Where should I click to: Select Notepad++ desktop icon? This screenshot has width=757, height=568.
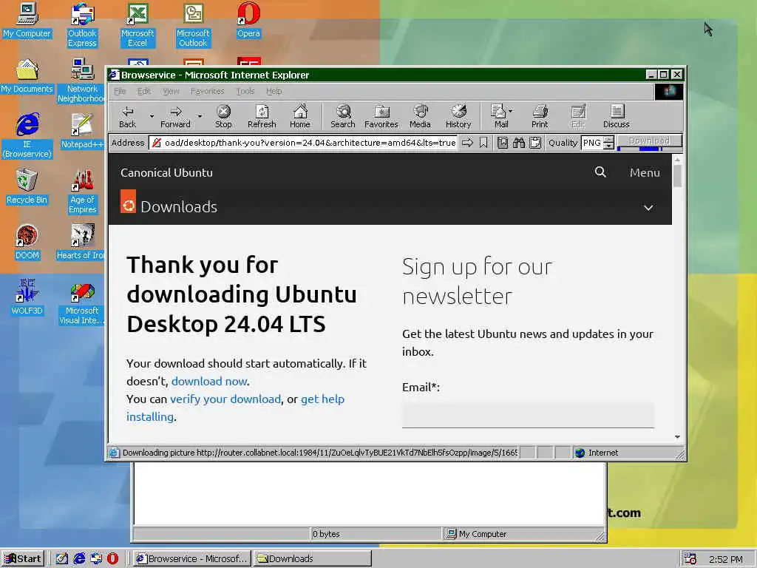[x=82, y=131]
